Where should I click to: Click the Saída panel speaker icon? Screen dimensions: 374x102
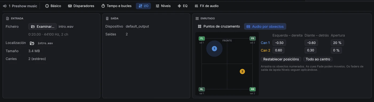coord(107,18)
